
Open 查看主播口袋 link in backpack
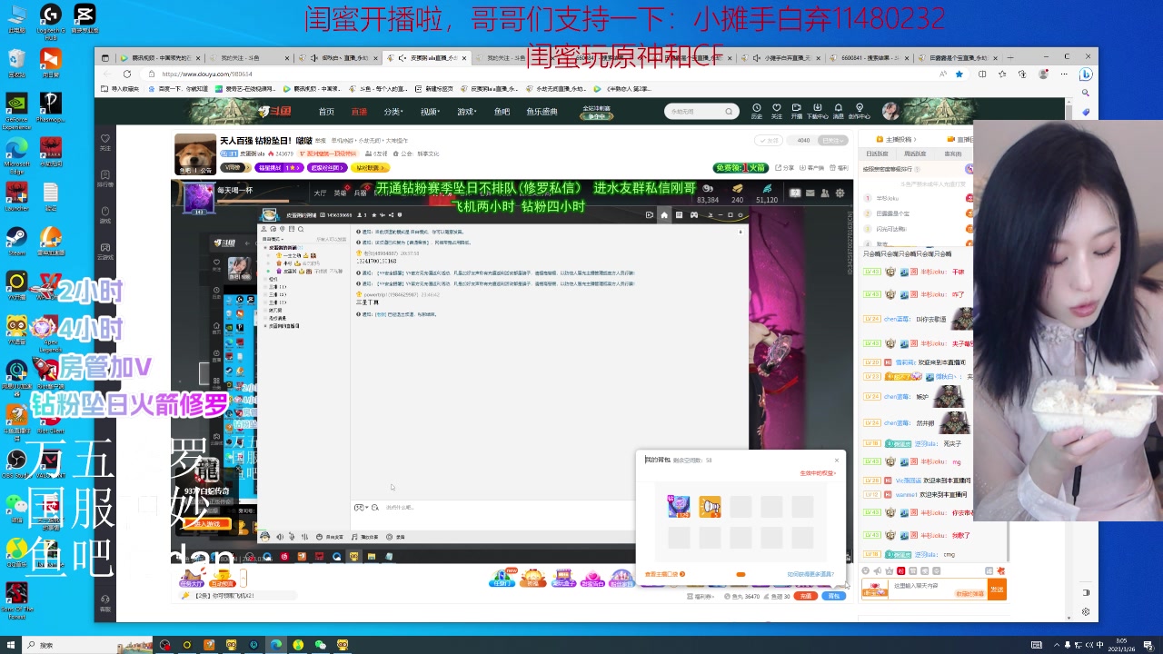(664, 574)
